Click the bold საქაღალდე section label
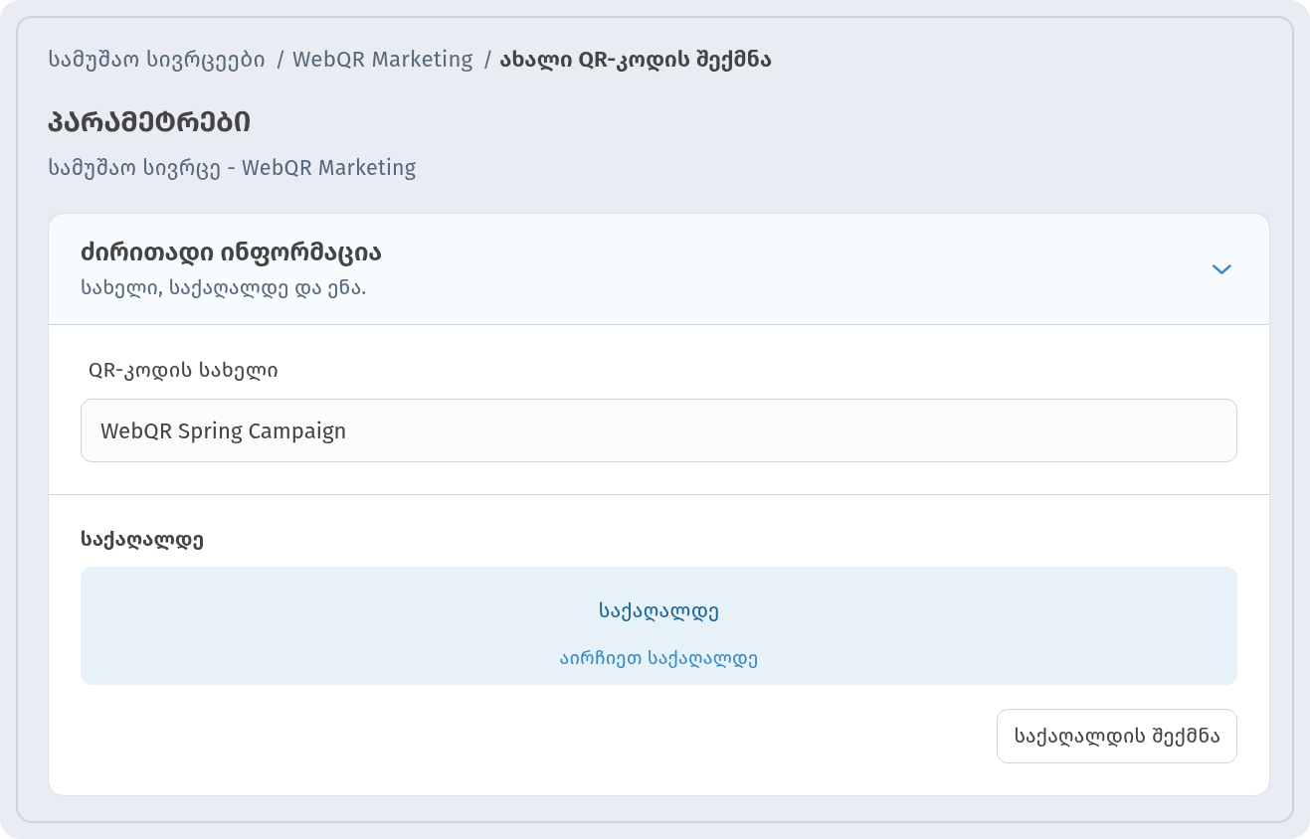The image size is (1310, 839). click(x=142, y=540)
